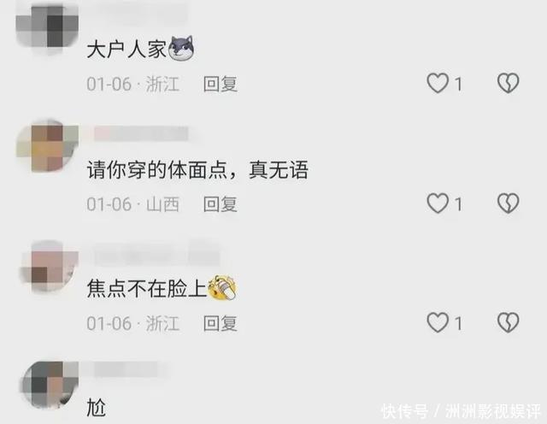Screen dimensions: 547x424
Task: Open avatar of 尬 commenter
Action: click(49, 384)
